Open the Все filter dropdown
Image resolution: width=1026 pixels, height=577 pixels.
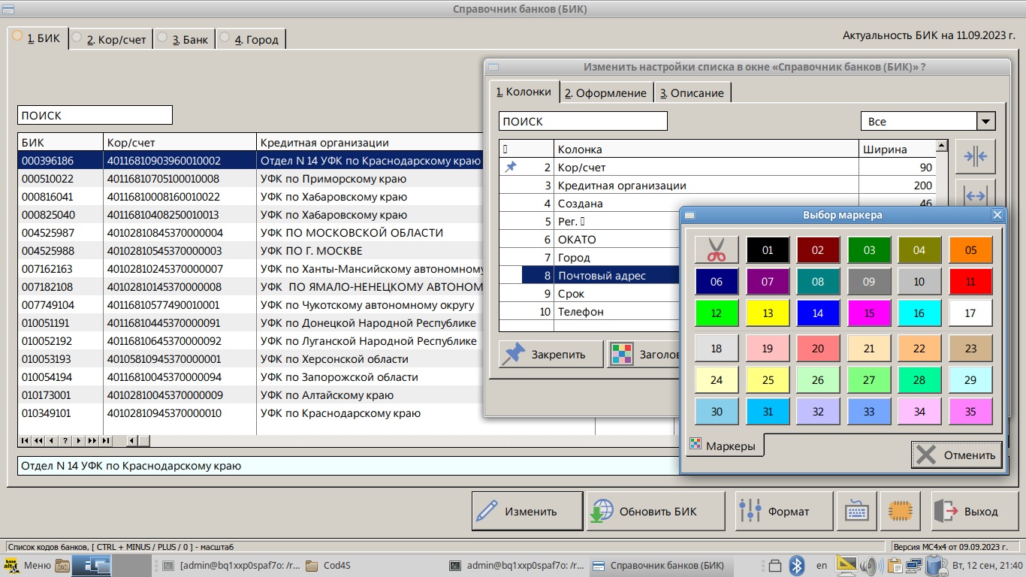985,122
